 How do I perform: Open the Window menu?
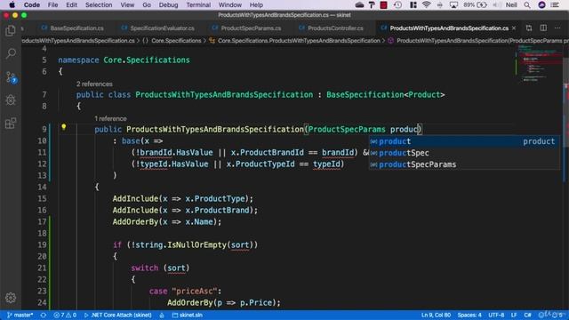click(x=230, y=5)
